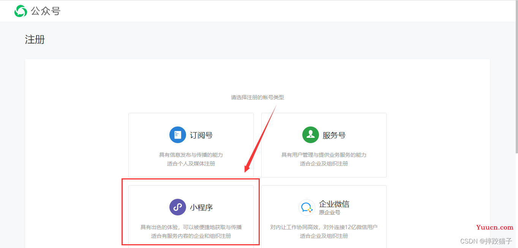This screenshot has height=248, width=518.
Task: Click text 具有出色的体验，可以被便捷地获取与传播
Action: coord(191,227)
